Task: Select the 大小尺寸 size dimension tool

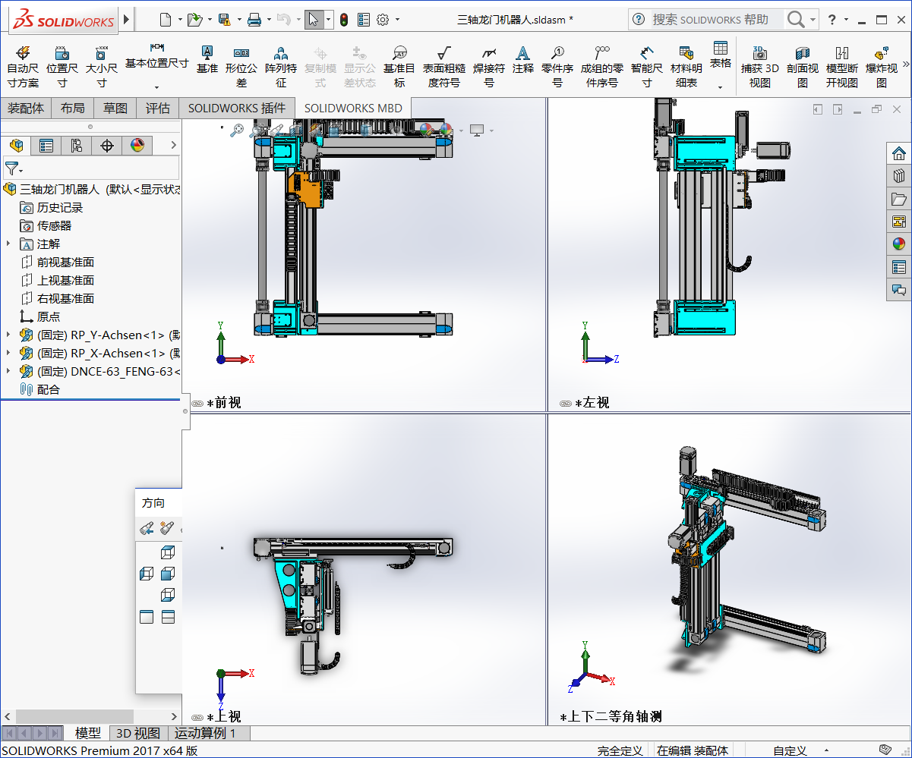Action: pyautogui.click(x=101, y=66)
